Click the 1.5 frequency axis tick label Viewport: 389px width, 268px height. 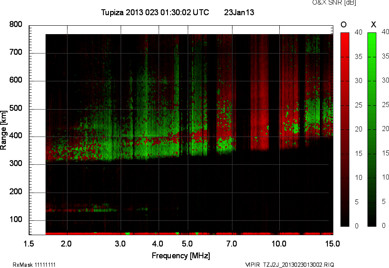click(29, 244)
